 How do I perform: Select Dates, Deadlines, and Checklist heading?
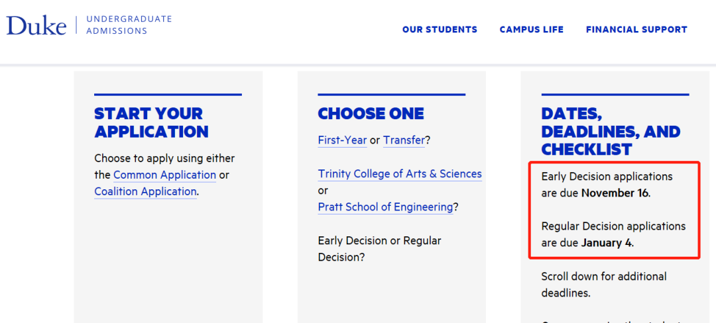click(611, 131)
